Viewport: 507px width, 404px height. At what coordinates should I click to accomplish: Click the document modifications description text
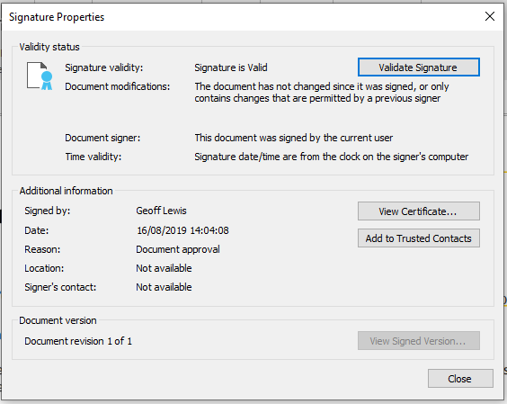point(322,93)
